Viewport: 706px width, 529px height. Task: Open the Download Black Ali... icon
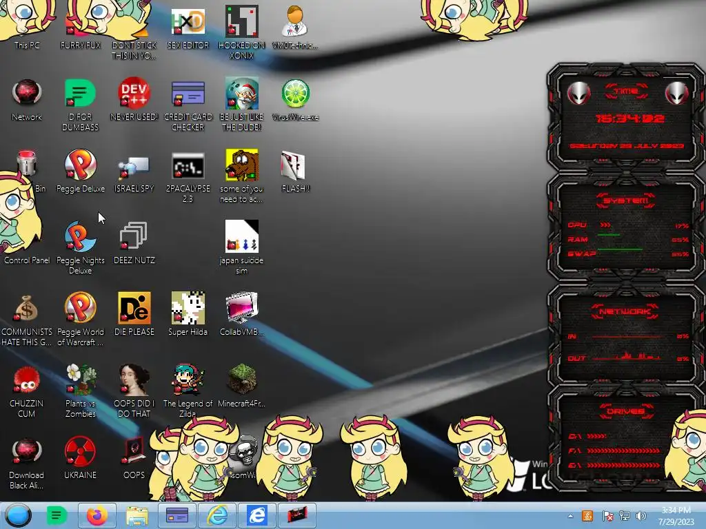pyautogui.click(x=27, y=464)
